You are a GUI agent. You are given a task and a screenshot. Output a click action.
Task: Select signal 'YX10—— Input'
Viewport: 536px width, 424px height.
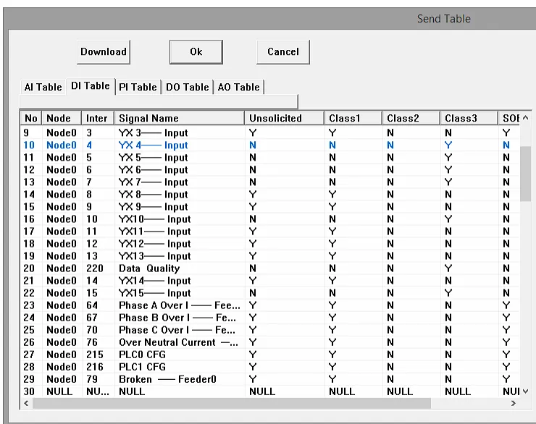pos(154,219)
